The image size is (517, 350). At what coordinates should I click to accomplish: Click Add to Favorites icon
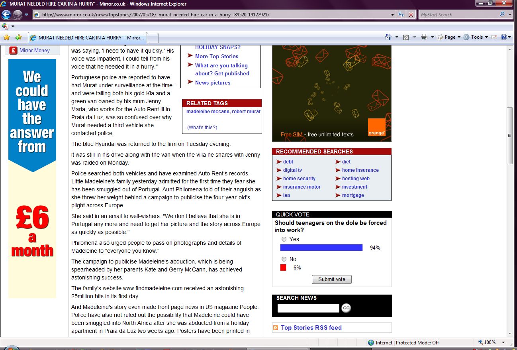(x=18, y=37)
